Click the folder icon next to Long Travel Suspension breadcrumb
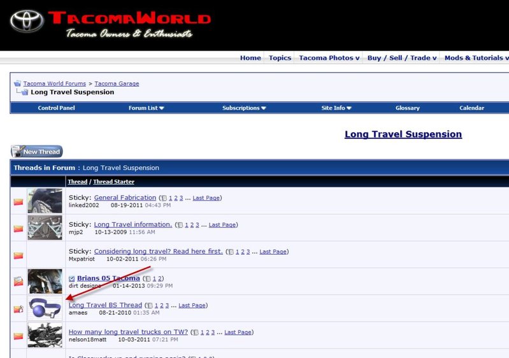 pos(25,92)
